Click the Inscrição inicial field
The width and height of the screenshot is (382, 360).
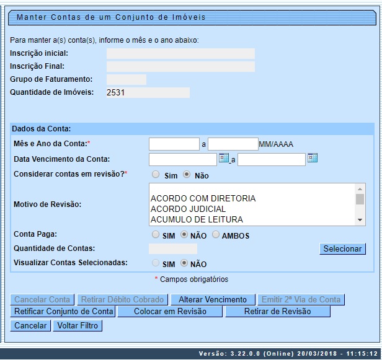click(180, 53)
